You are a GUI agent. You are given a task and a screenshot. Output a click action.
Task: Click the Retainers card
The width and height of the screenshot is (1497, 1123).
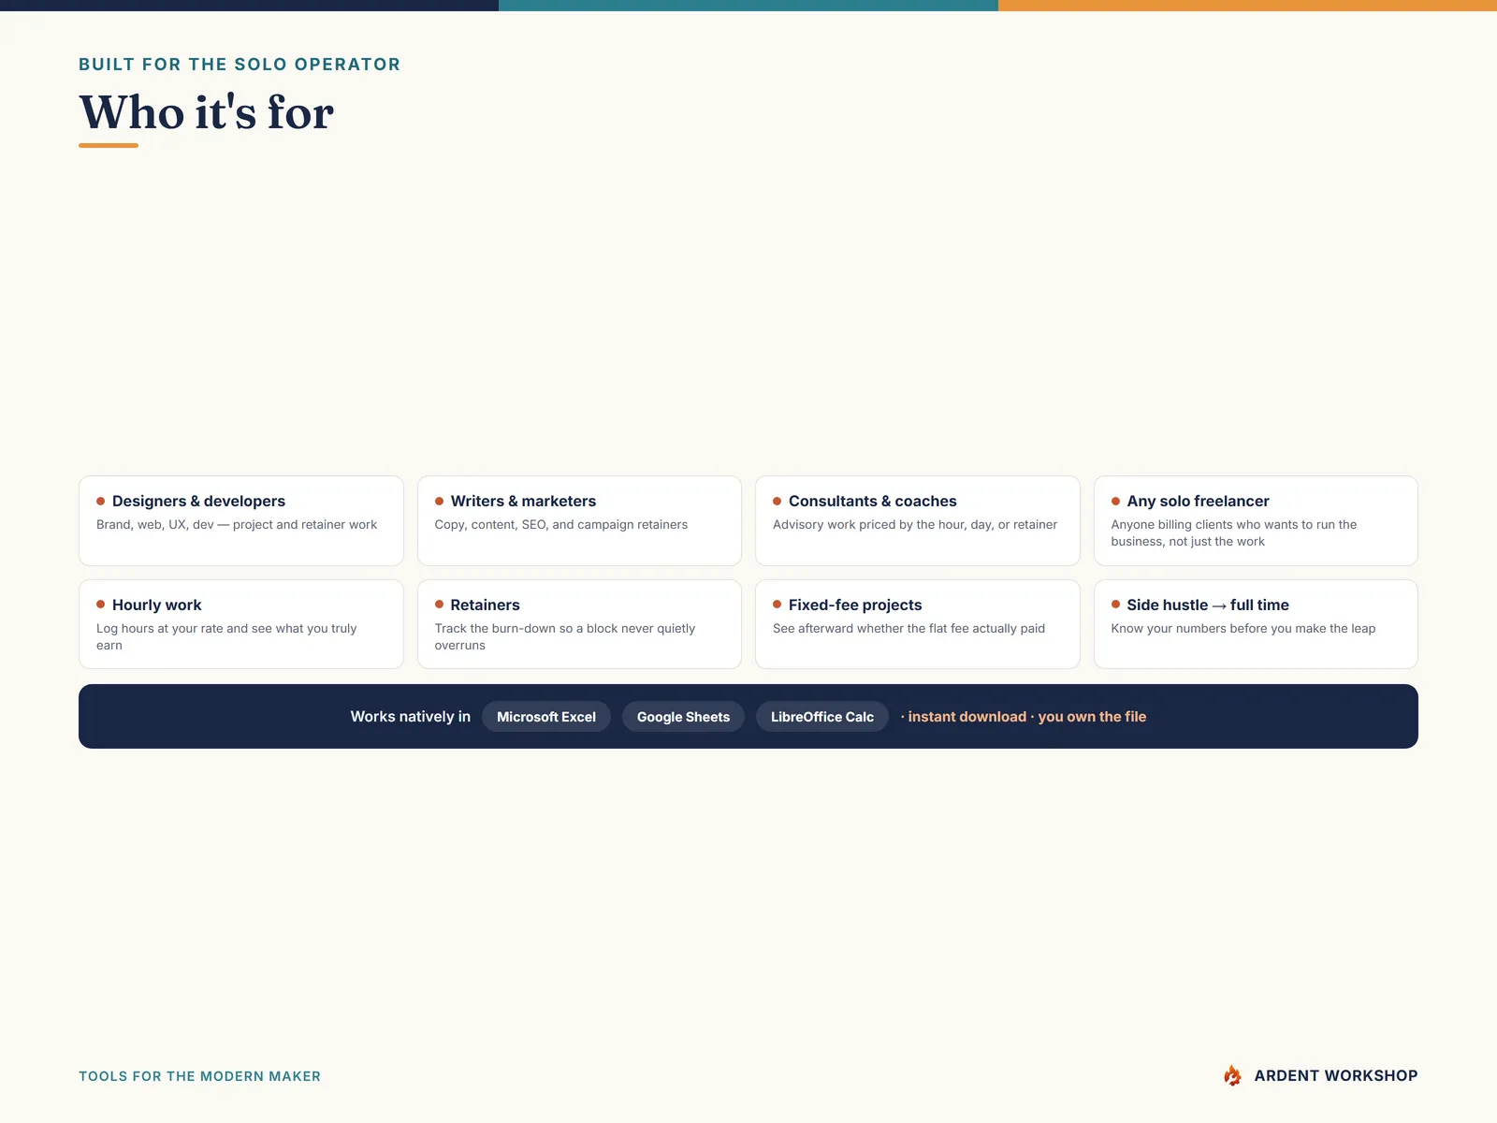click(579, 624)
